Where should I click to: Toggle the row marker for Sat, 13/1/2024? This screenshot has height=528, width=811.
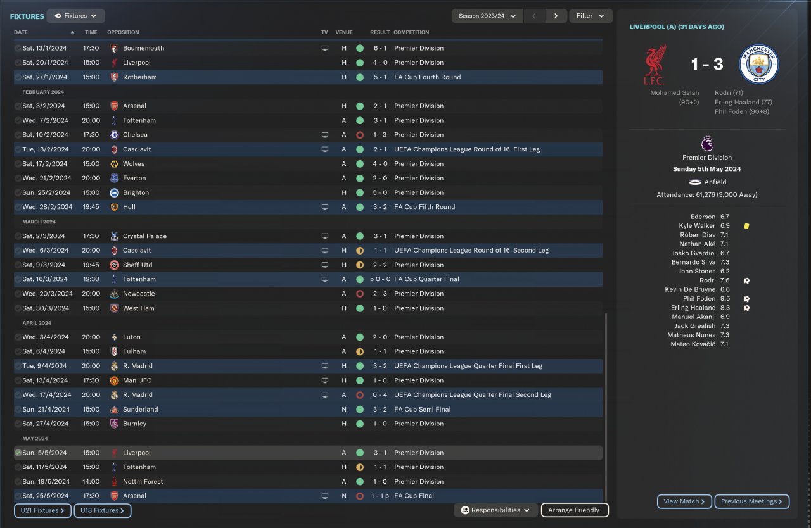pos(18,48)
